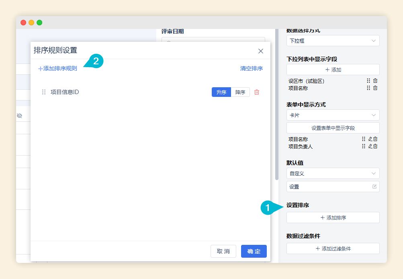Delete the 项目信息ID sort rule

click(257, 92)
